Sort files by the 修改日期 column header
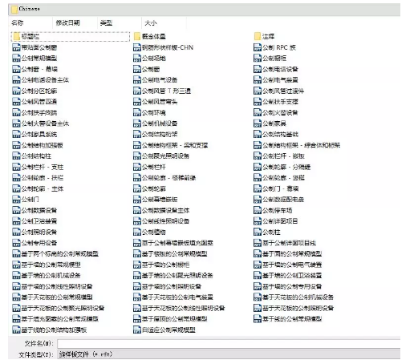This screenshot has width=418, height=360. [67, 23]
